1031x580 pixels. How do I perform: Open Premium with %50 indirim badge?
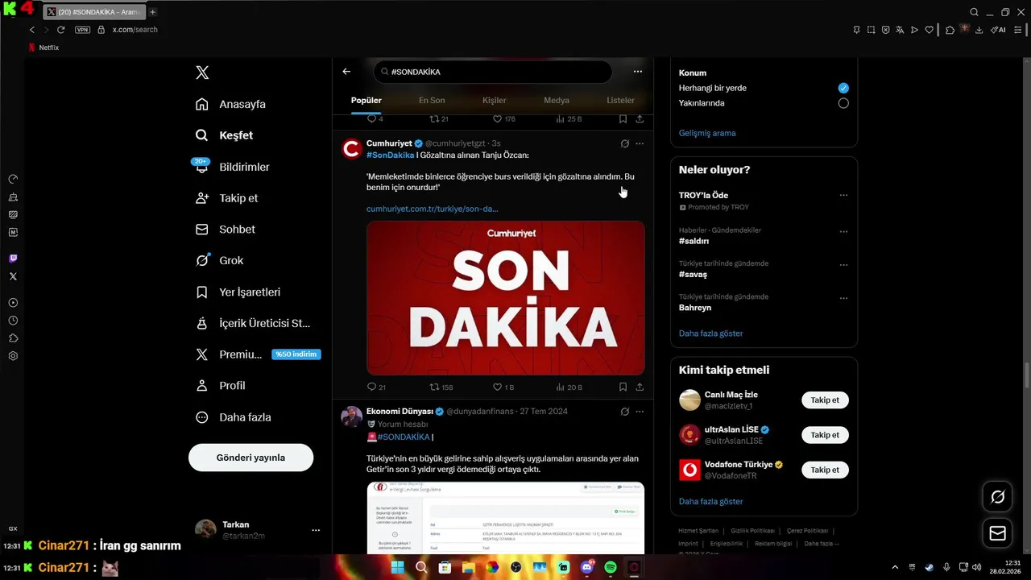pyautogui.click(x=258, y=354)
